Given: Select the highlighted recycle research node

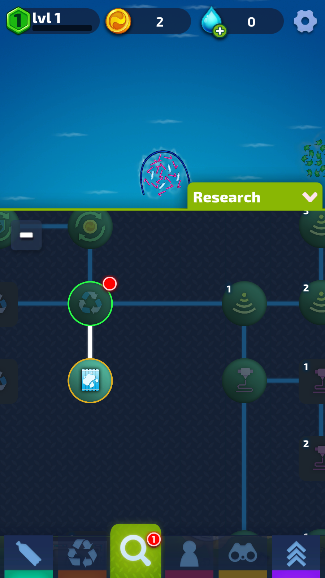Looking at the screenshot, I should pos(90,303).
